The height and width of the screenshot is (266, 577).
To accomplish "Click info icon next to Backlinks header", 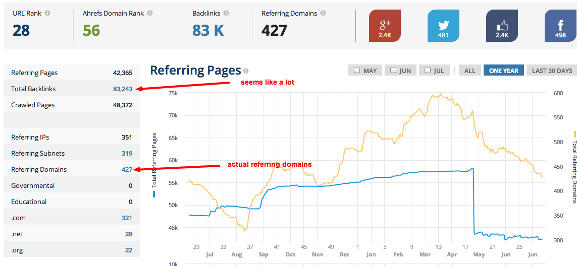I will (x=226, y=13).
